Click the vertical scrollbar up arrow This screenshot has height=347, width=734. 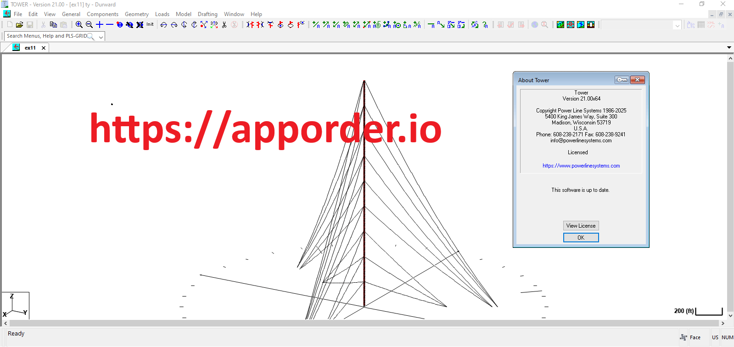pos(730,58)
